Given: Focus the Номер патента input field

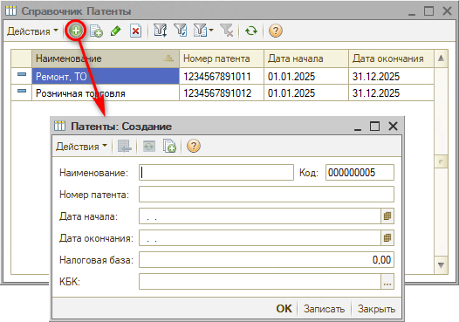Looking at the screenshot, I should [x=266, y=195].
